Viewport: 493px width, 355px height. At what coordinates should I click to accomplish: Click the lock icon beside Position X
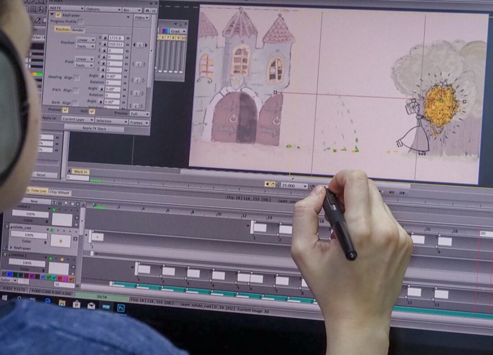[x=105, y=38]
